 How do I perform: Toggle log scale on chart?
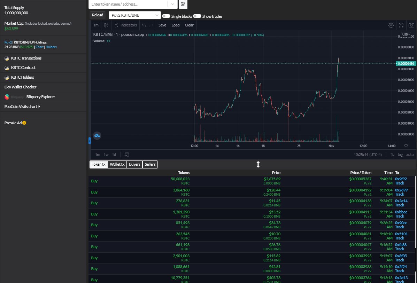[400, 155]
